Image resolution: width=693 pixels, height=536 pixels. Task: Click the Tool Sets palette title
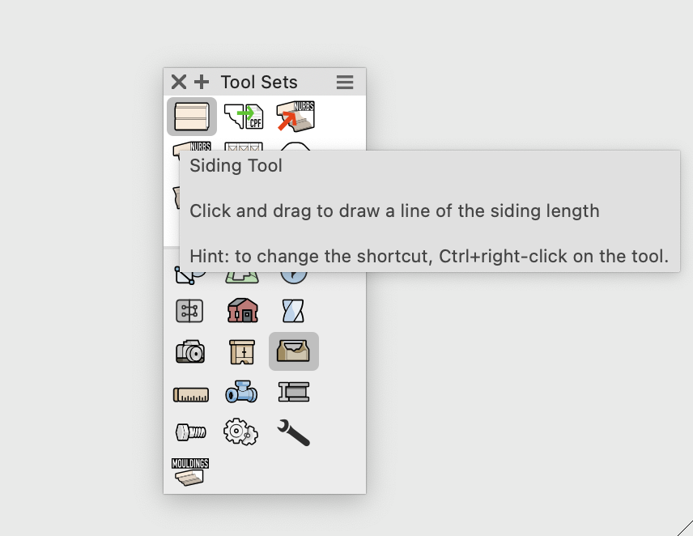point(259,82)
